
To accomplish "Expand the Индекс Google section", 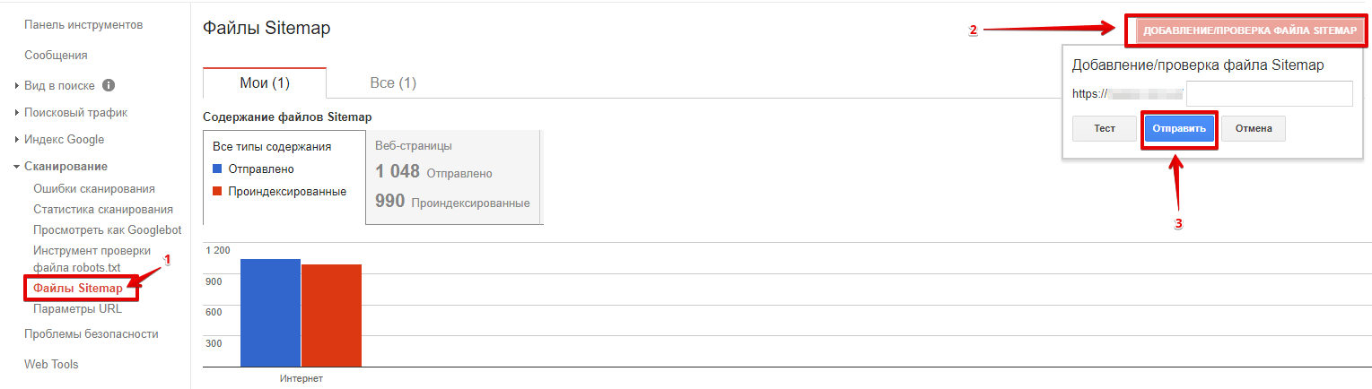I will pyautogui.click(x=64, y=140).
